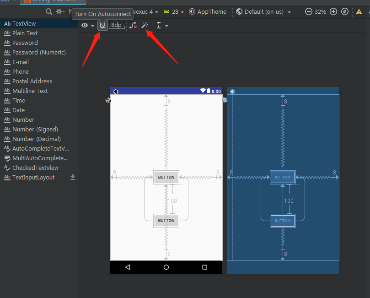Image resolution: width=370 pixels, height=298 pixels.
Task: Click the download icon beside TextInputLayout
Action: (x=73, y=177)
